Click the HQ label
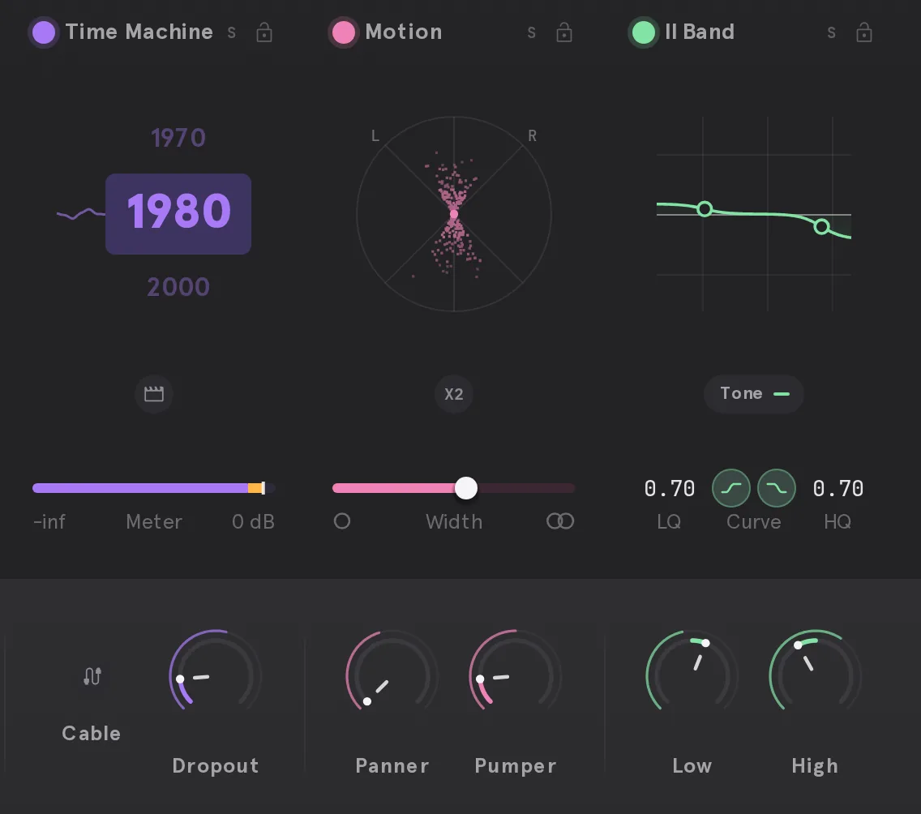This screenshot has height=814, width=921. coord(837,521)
